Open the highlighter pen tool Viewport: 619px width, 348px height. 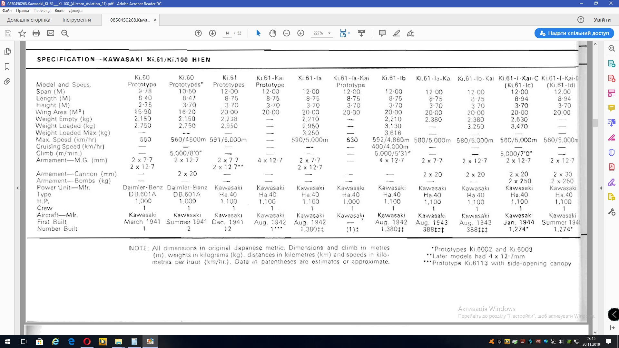click(397, 33)
